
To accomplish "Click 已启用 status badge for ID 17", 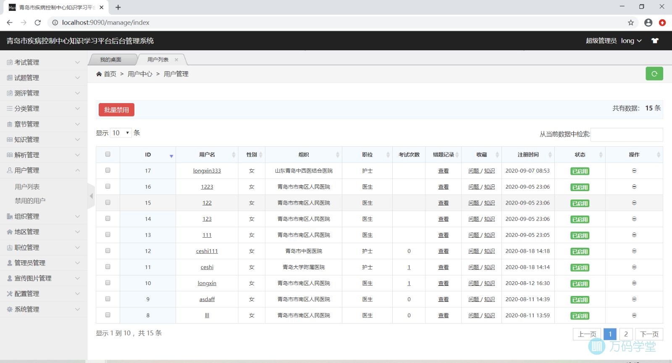I will (580, 171).
